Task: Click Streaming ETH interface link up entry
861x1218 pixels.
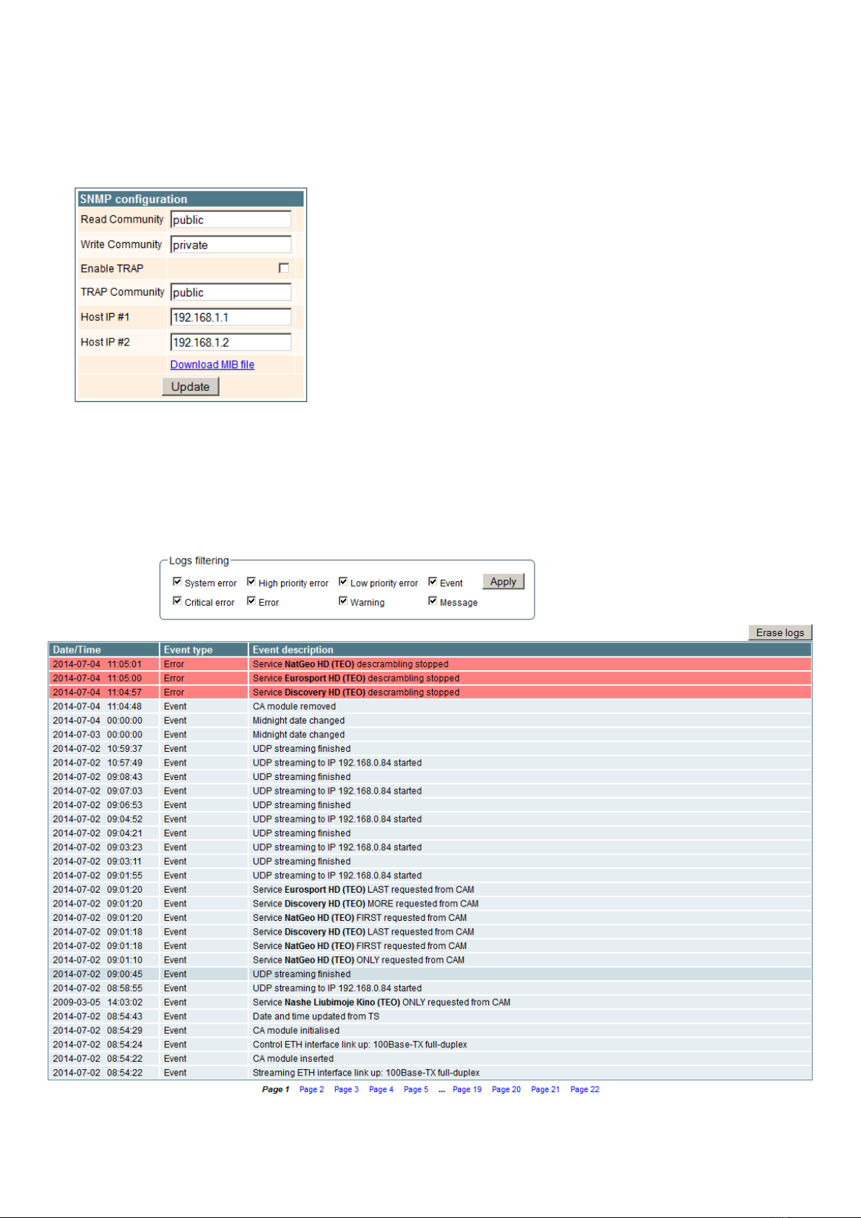Action: [x=430, y=1073]
